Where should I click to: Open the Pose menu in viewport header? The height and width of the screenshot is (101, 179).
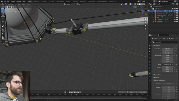point(28,4)
